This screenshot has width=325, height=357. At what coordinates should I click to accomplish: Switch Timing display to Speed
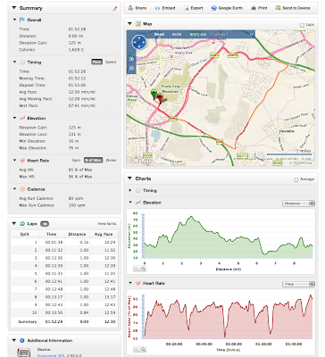pos(111,62)
